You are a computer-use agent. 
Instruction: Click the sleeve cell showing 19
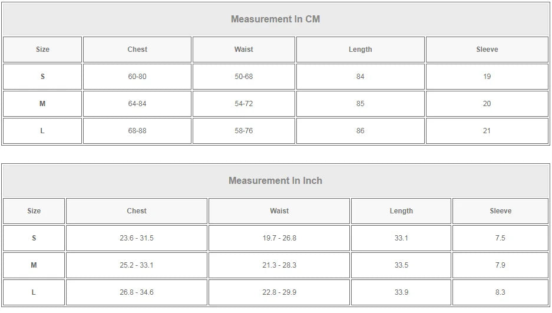pyautogui.click(x=487, y=77)
